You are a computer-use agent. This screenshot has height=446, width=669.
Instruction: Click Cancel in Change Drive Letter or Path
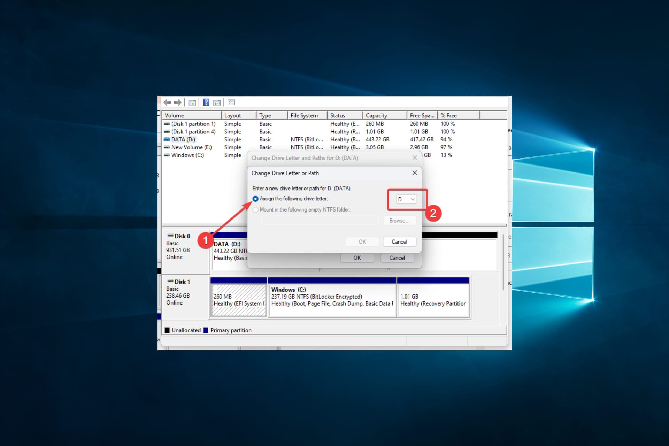point(399,242)
